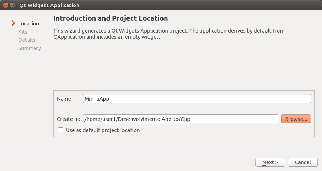Image resolution: width=322 pixels, height=171 pixels.
Task: Tick the default project location checkbox
Action: point(60,130)
